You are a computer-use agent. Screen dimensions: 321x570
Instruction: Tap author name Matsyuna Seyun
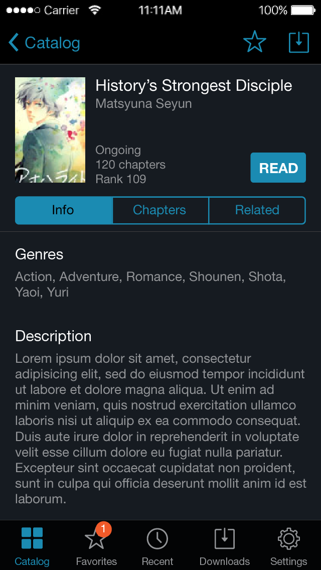tap(143, 103)
